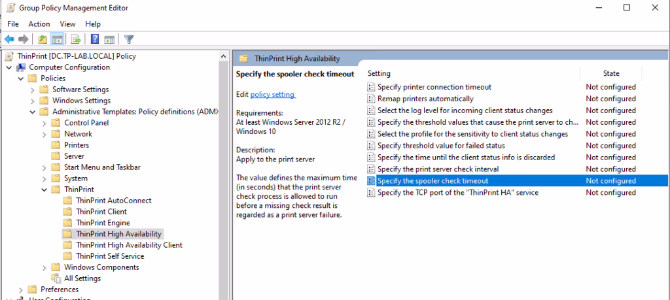This screenshot has width=670, height=300.
Task: Expand the Windows Settings node
Action: [33, 101]
